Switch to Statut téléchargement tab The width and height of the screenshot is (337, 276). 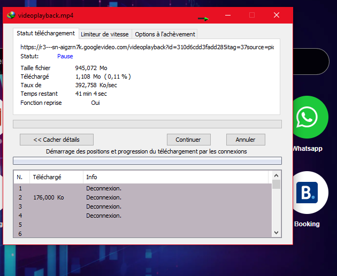pos(46,33)
